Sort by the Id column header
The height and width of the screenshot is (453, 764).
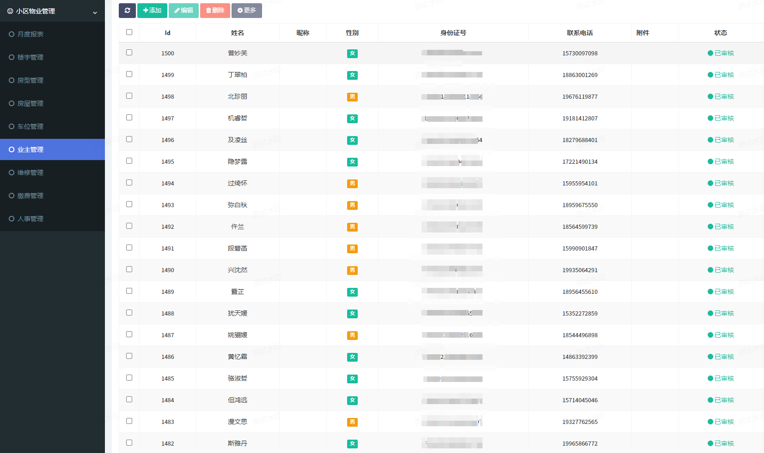(x=167, y=33)
